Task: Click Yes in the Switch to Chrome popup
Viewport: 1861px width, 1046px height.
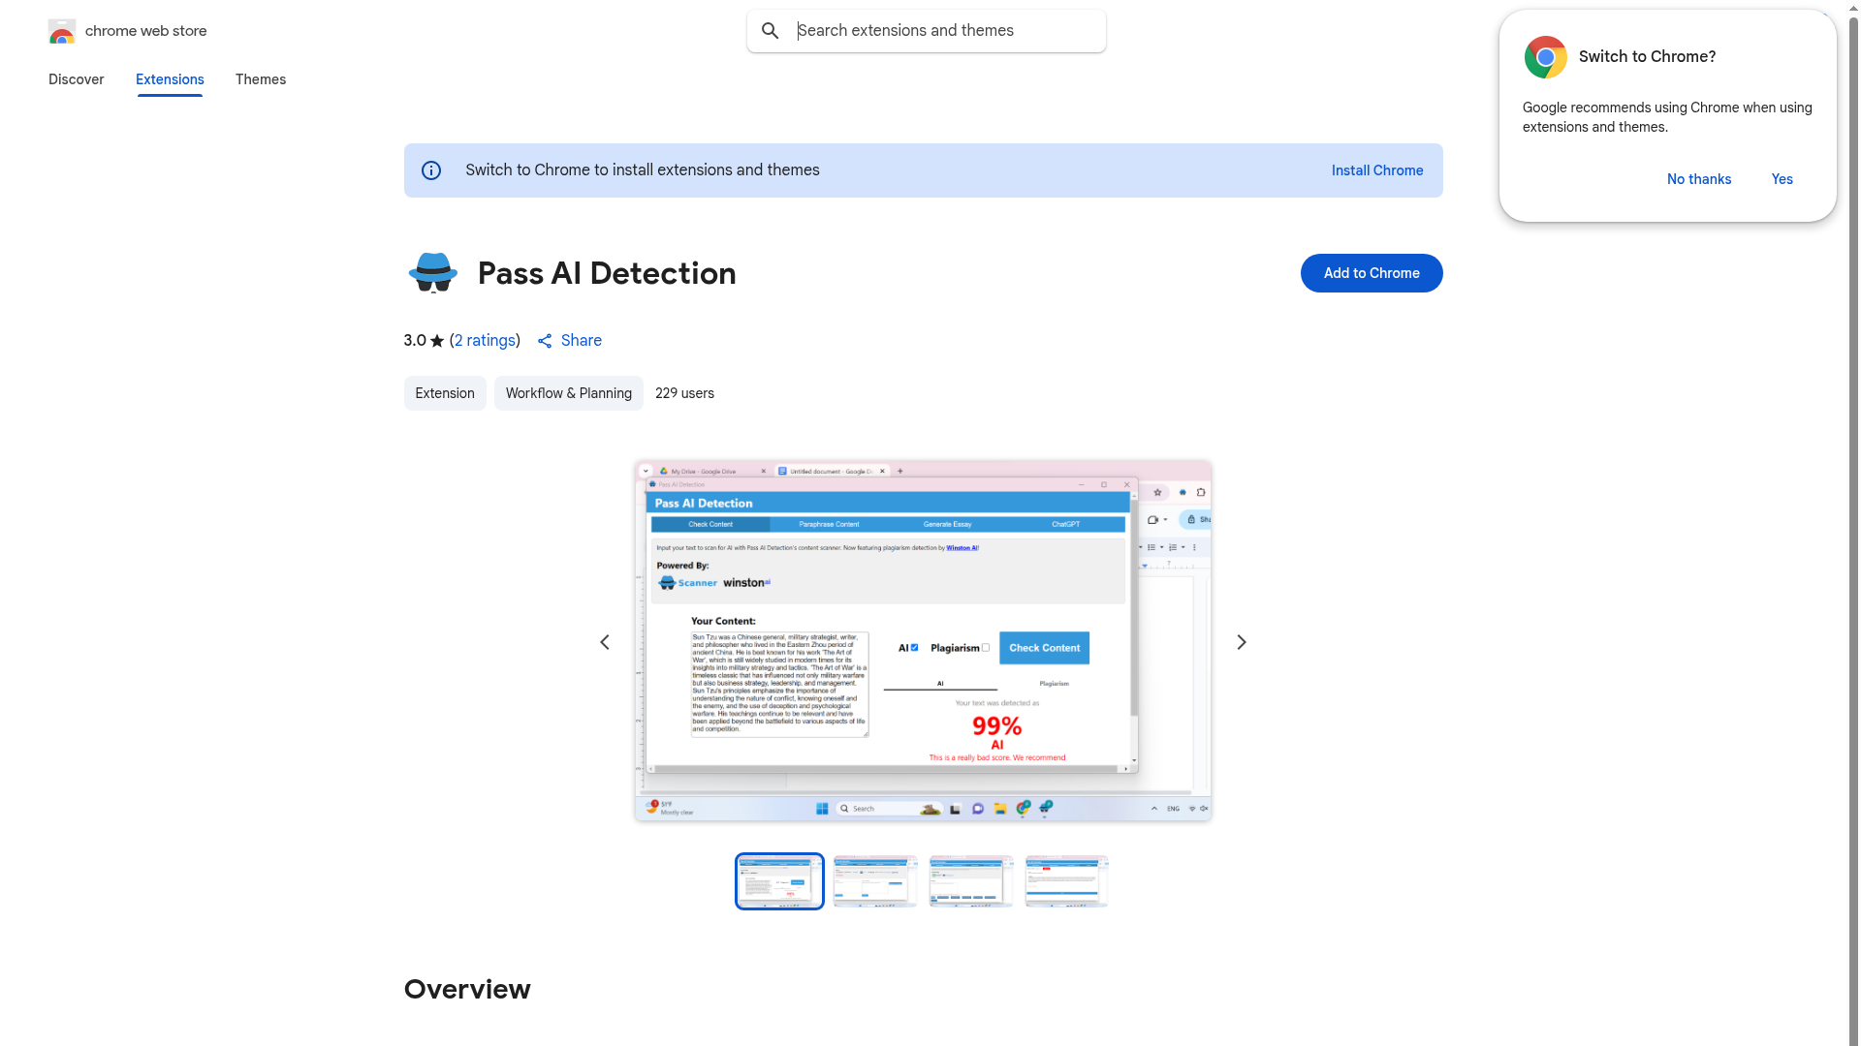Action: tap(1782, 179)
